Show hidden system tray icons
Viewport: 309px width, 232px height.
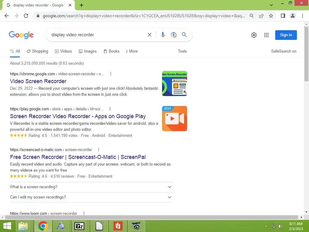266,226
